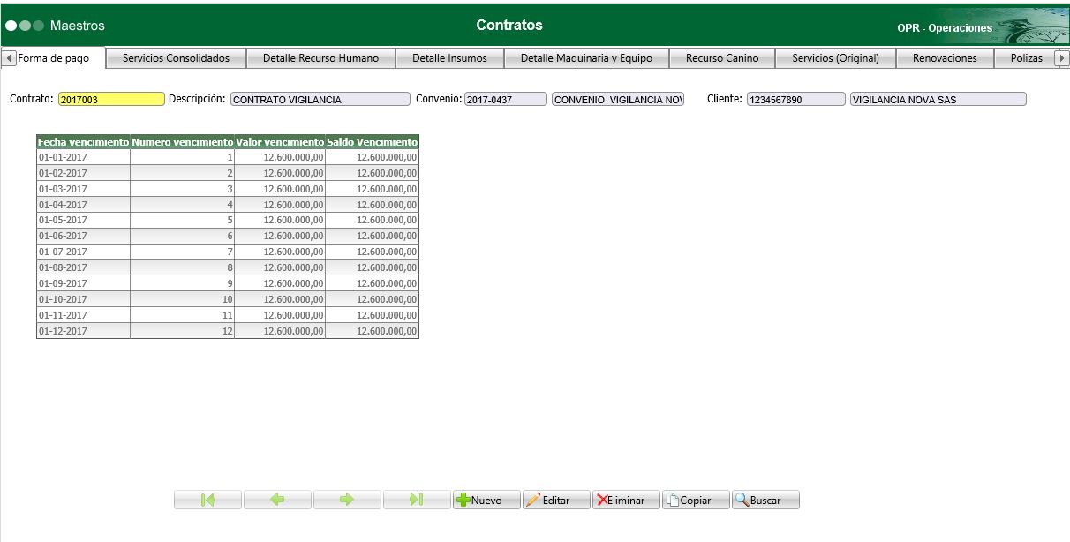
Task: Select the row dated 01-10-2017
Action: pos(228,299)
